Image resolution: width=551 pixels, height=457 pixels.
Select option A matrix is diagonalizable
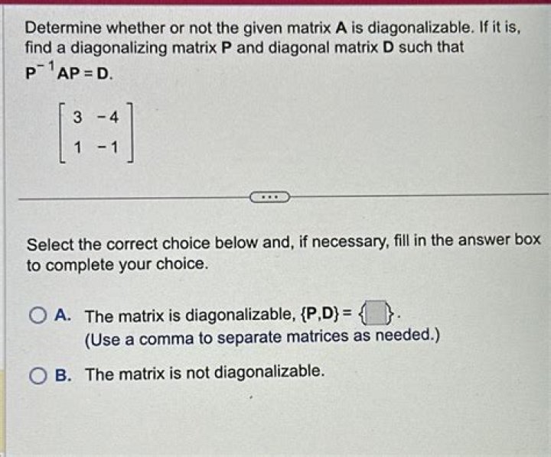click(x=37, y=316)
